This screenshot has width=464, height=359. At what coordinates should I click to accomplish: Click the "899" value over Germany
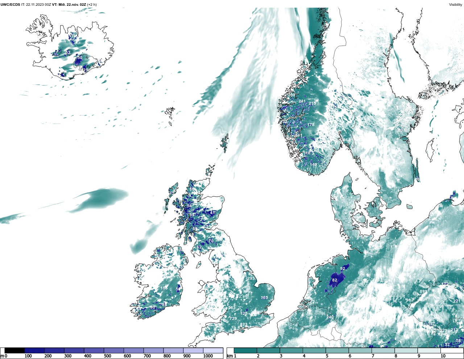point(423,292)
